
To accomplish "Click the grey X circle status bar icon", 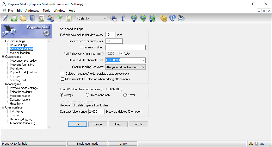I will [x=256, y=144].
